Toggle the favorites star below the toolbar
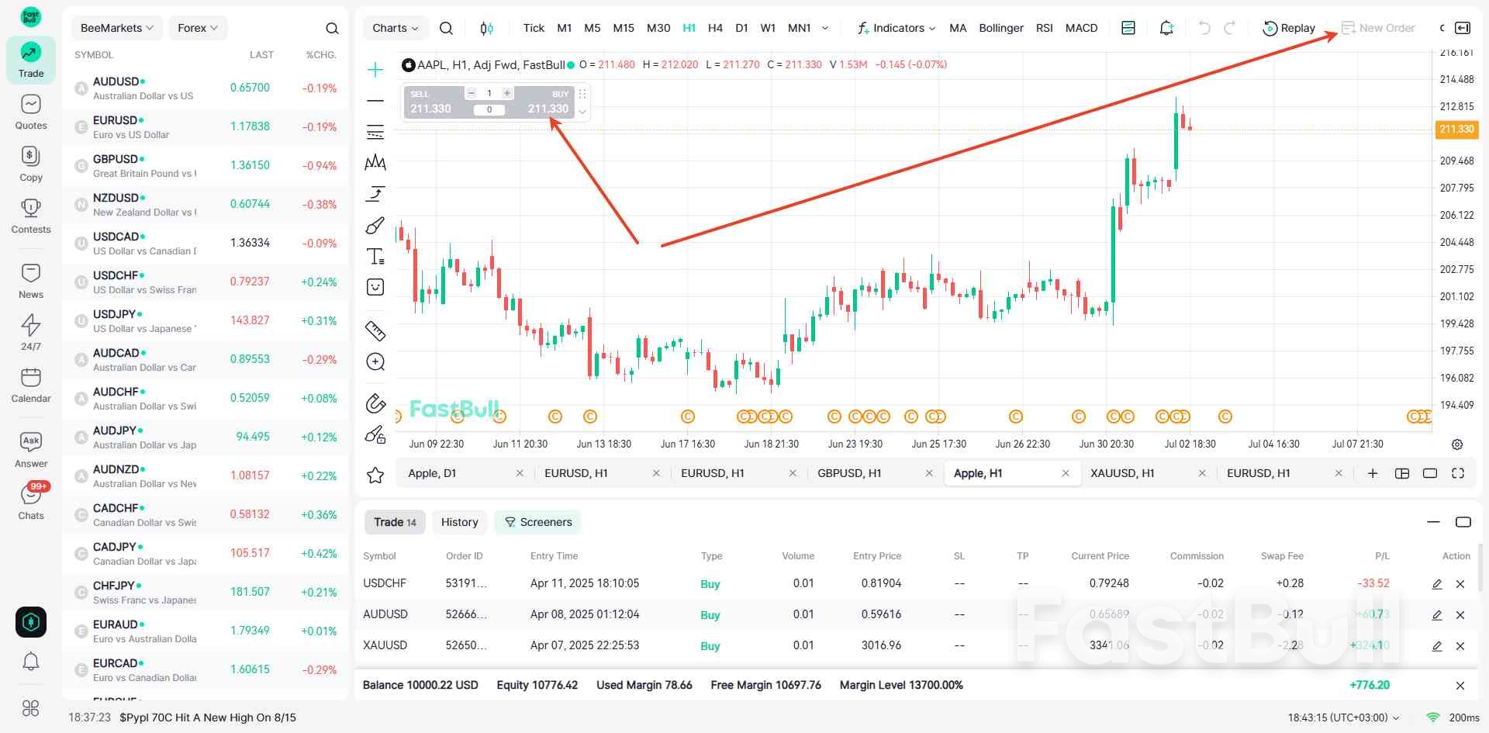Image resolution: width=1489 pixels, height=733 pixels. (x=375, y=475)
